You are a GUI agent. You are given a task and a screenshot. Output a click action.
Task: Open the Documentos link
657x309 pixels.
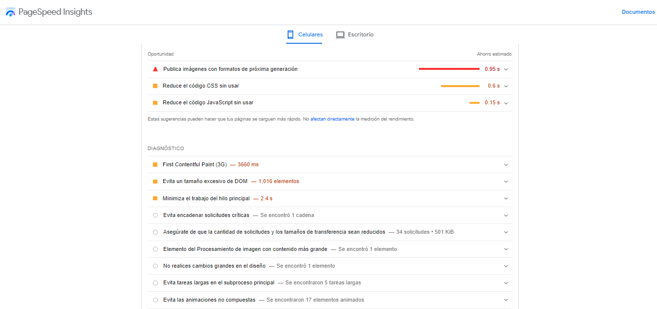[638, 11]
